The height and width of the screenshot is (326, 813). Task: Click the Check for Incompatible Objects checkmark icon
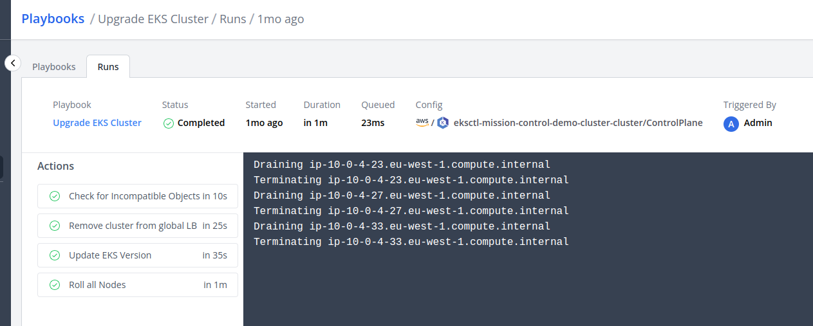55,196
